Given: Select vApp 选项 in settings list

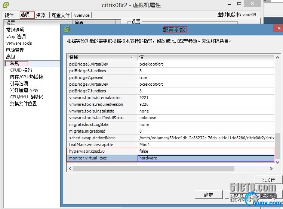Looking at the screenshot, I should coord(16,37).
